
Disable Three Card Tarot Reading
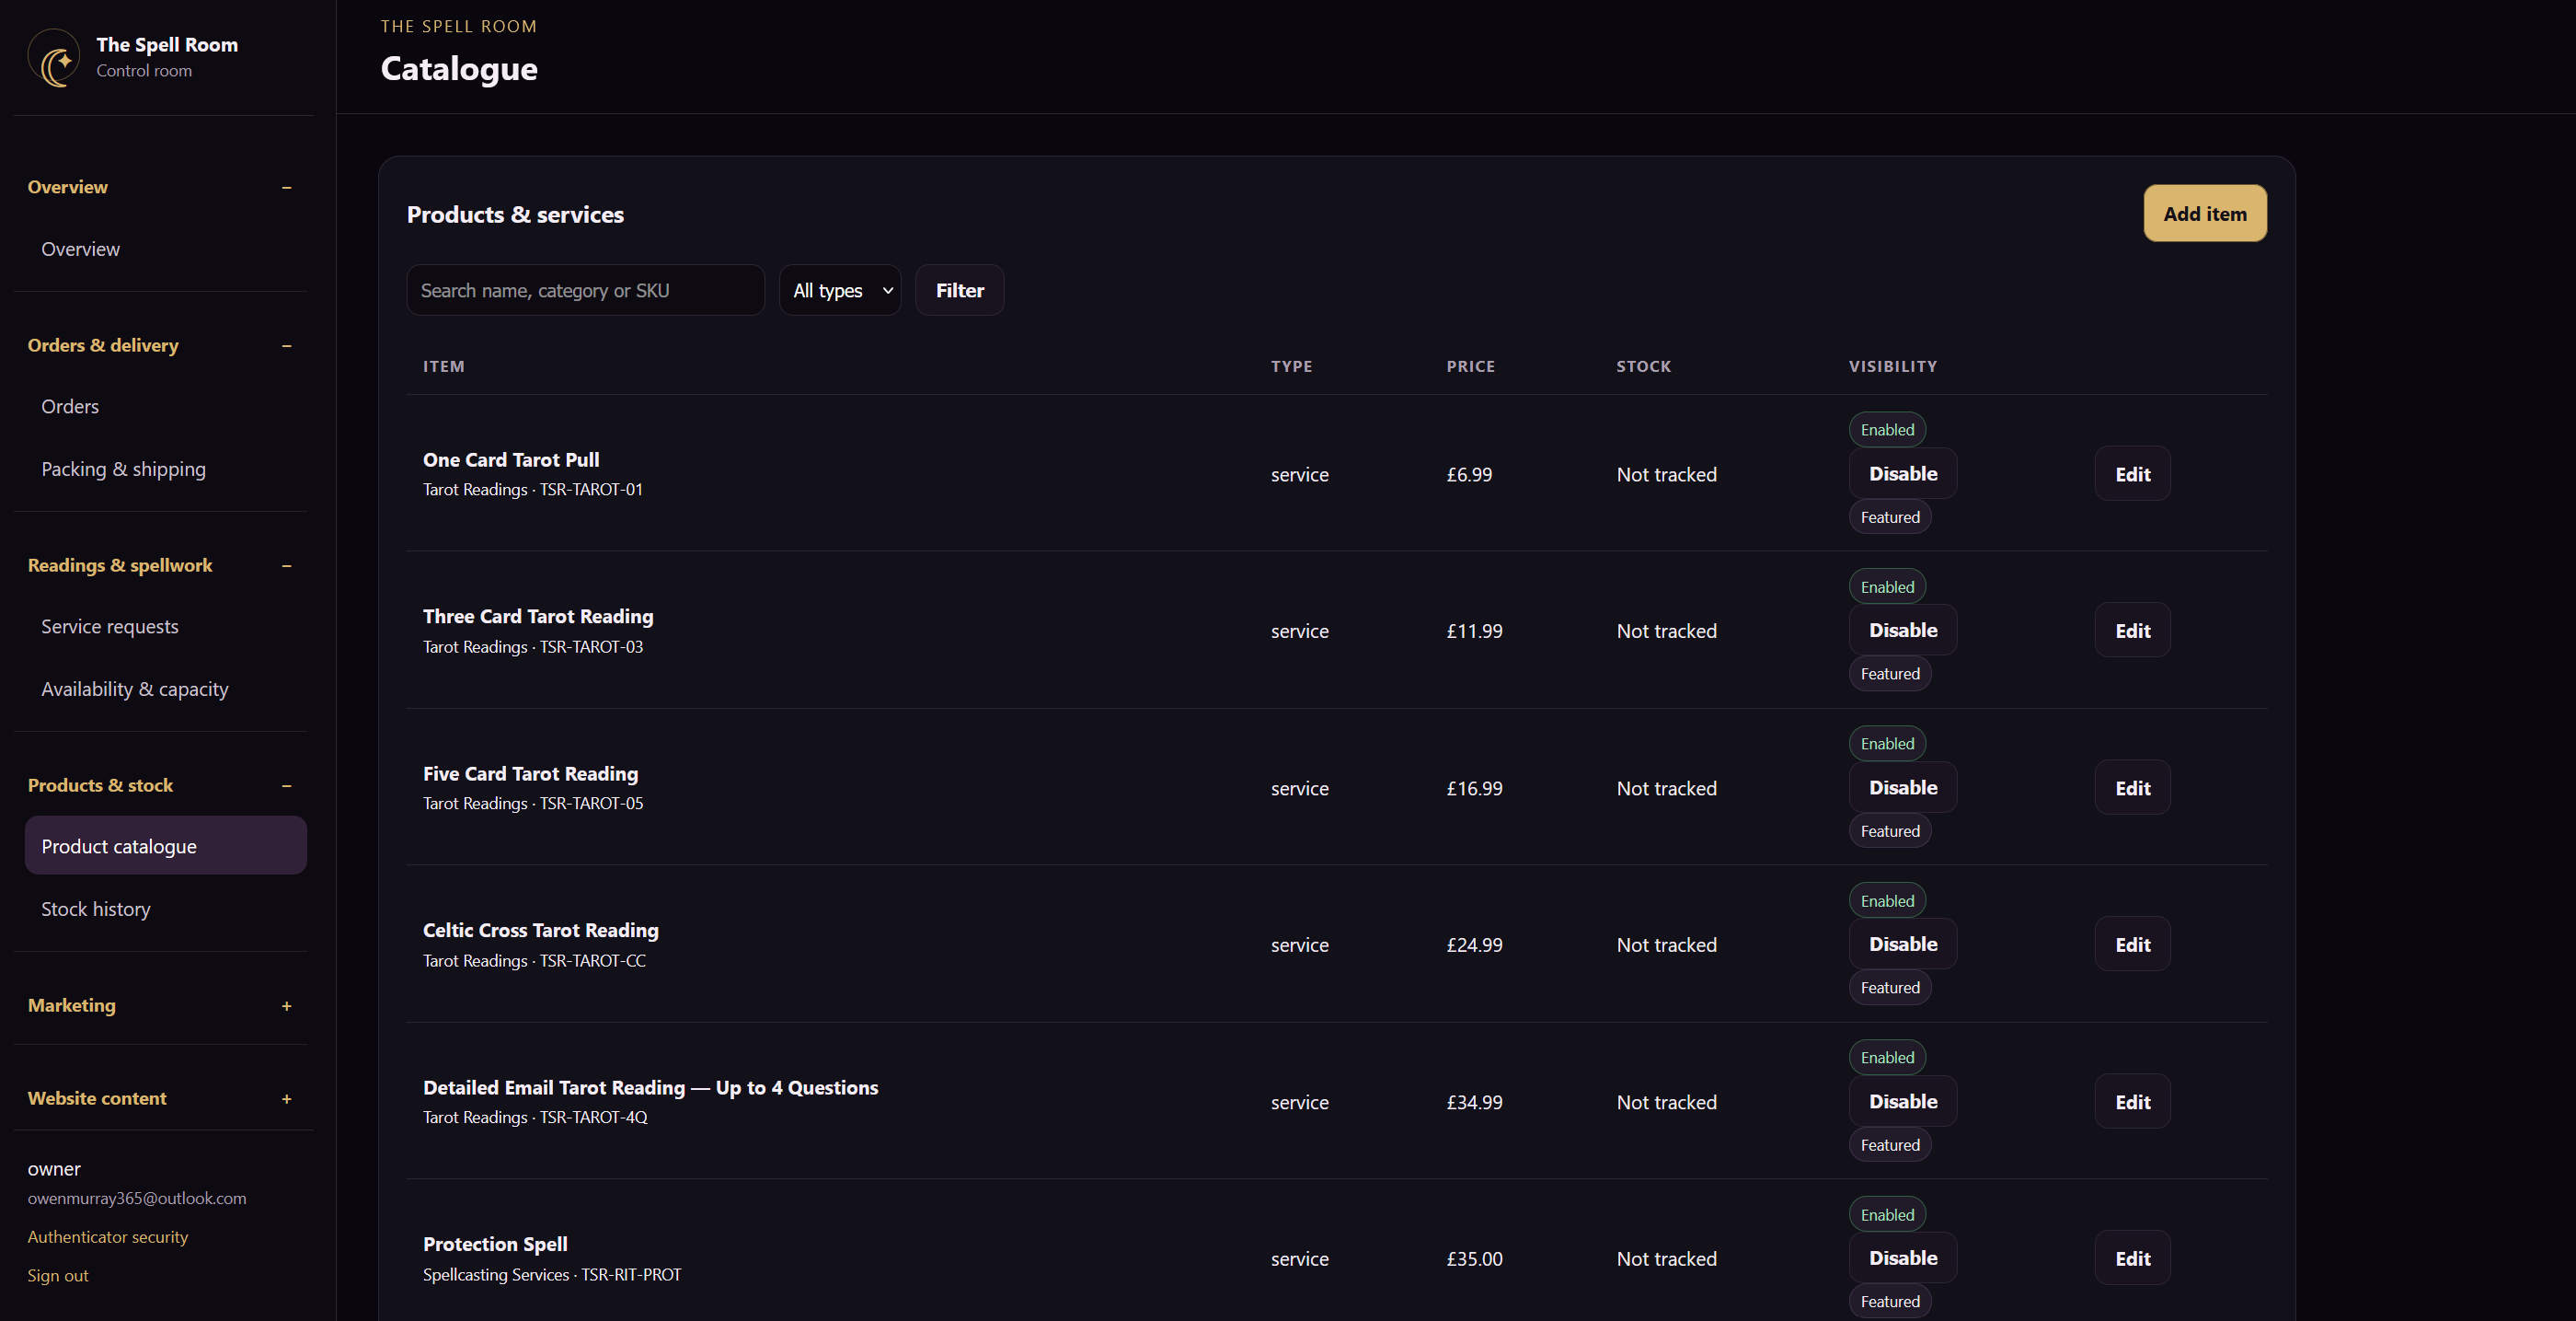click(1903, 631)
